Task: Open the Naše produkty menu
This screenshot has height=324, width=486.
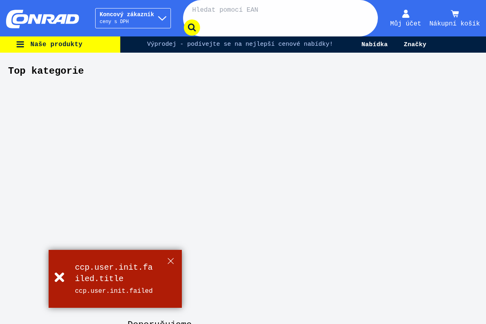Action: tap(60, 45)
